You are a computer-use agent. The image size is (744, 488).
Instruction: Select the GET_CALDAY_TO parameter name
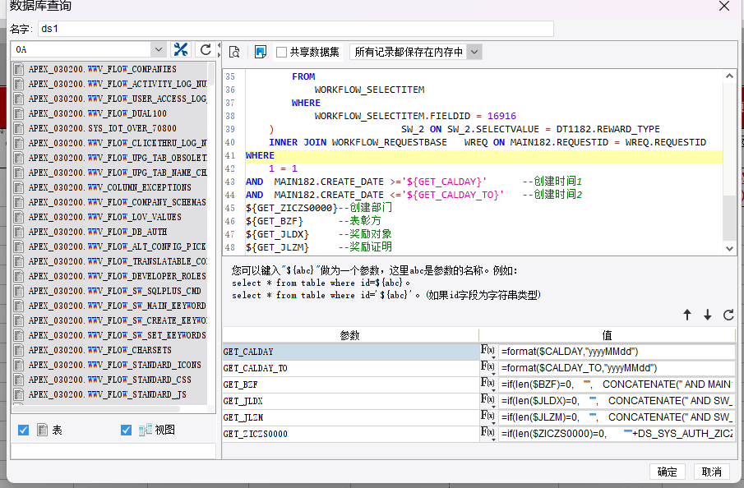point(256,368)
